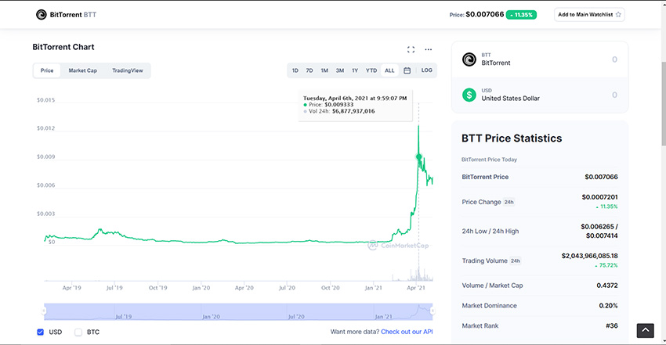666x345 pixels.
Task: Click the star icon on Add to Main Watchlist
Action: click(618, 14)
